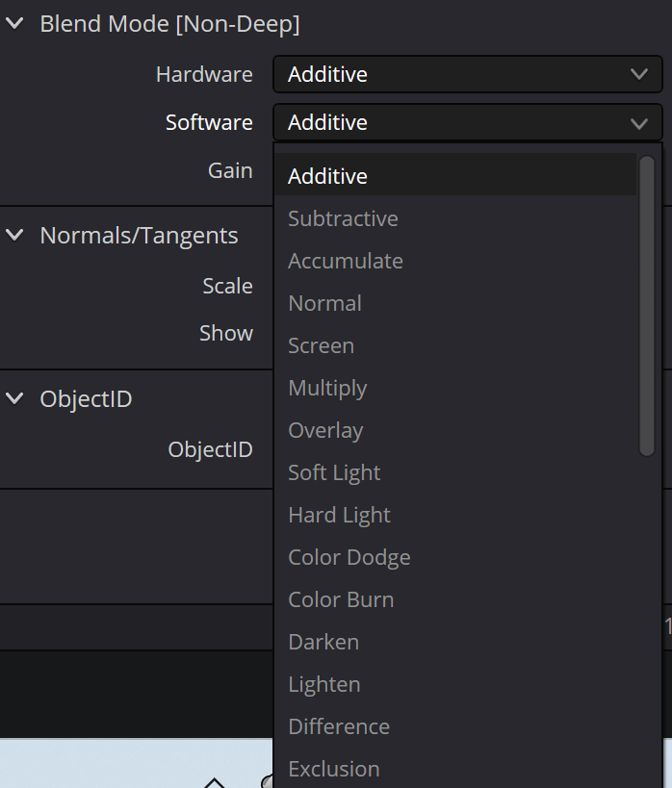Pick the Lighten blend mode
The width and height of the screenshot is (672, 788).
[455, 684]
